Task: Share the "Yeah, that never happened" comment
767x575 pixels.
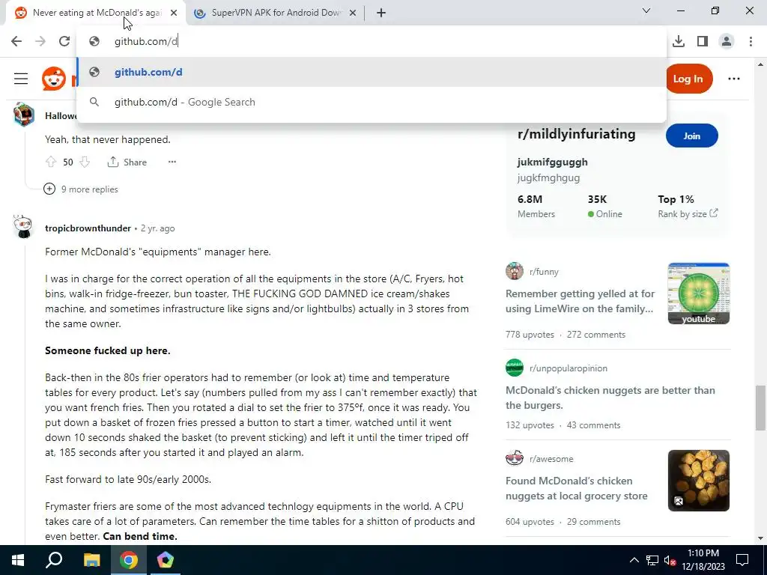Action: click(127, 162)
